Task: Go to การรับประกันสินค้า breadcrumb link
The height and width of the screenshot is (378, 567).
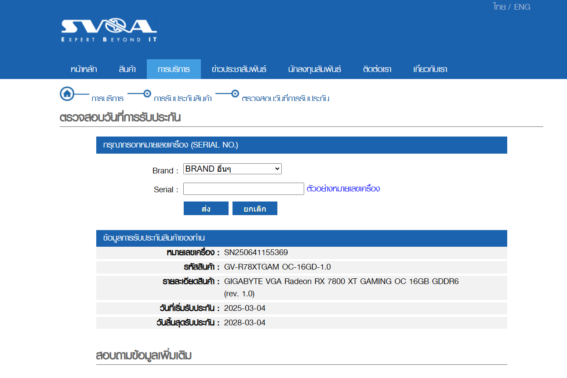Action: [x=183, y=98]
